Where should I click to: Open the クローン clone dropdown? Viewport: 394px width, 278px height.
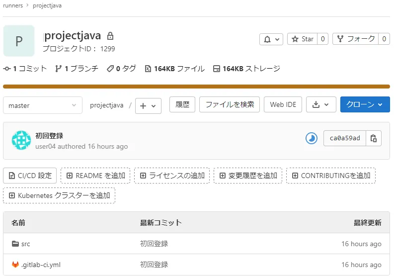[x=365, y=104]
